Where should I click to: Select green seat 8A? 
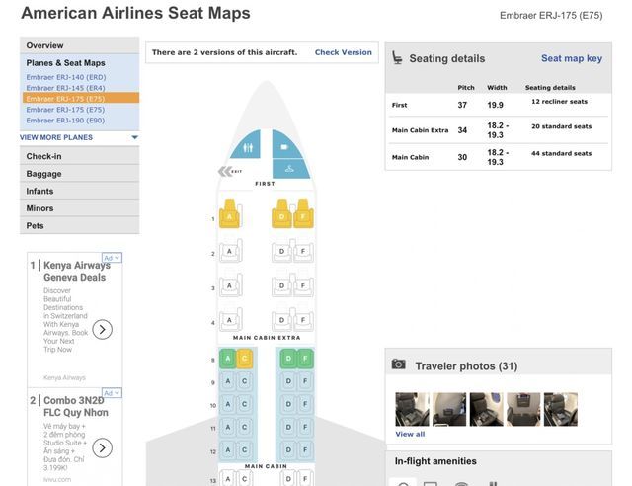point(228,359)
